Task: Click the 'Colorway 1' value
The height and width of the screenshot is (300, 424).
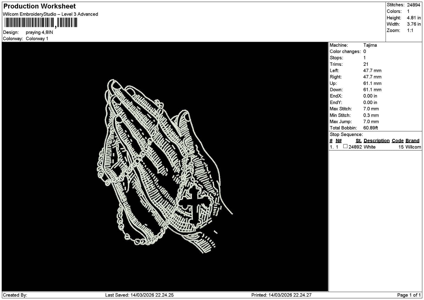Action: [37, 38]
